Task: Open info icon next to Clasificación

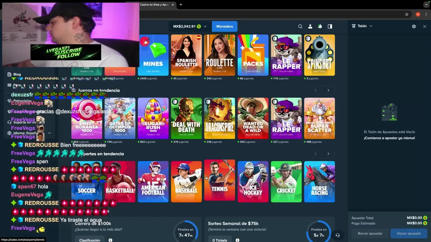Action: tap(110, 240)
